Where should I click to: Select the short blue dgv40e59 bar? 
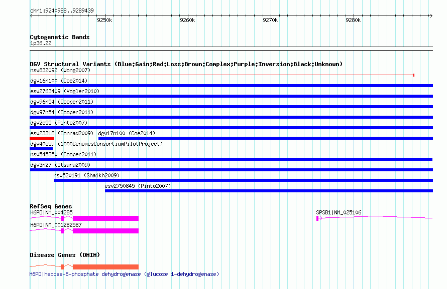41,149
